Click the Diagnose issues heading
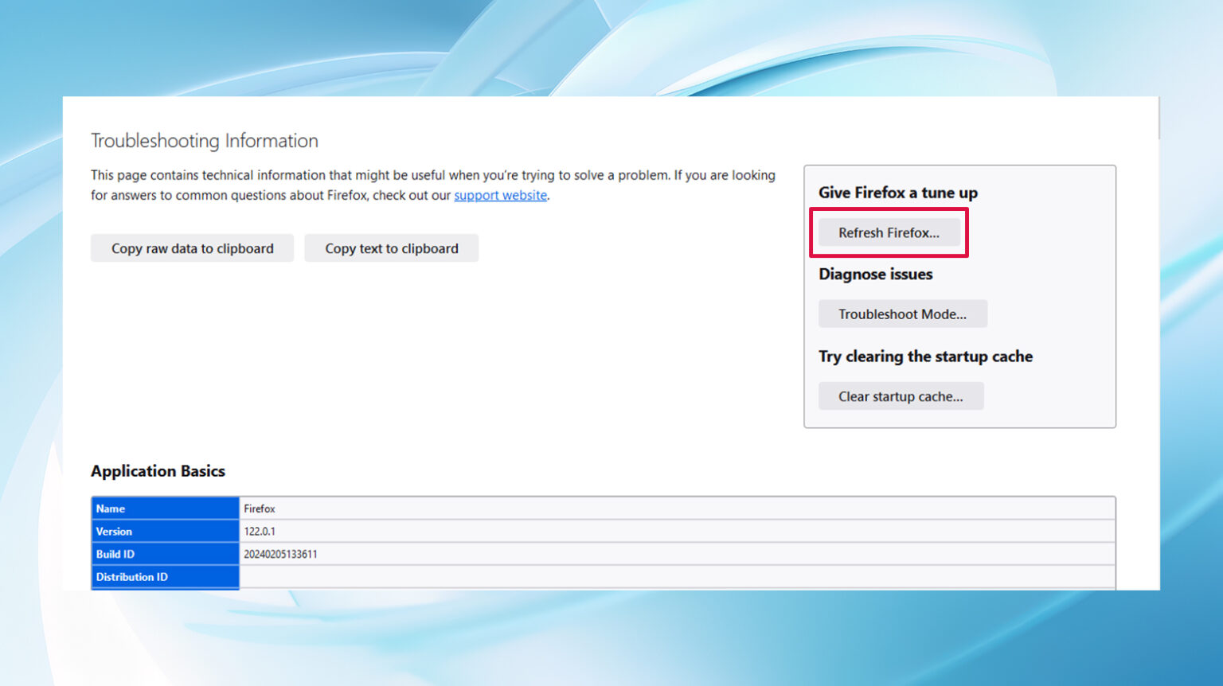The width and height of the screenshot is (1223, 686). pyautogui.click(x=875, y=274)
